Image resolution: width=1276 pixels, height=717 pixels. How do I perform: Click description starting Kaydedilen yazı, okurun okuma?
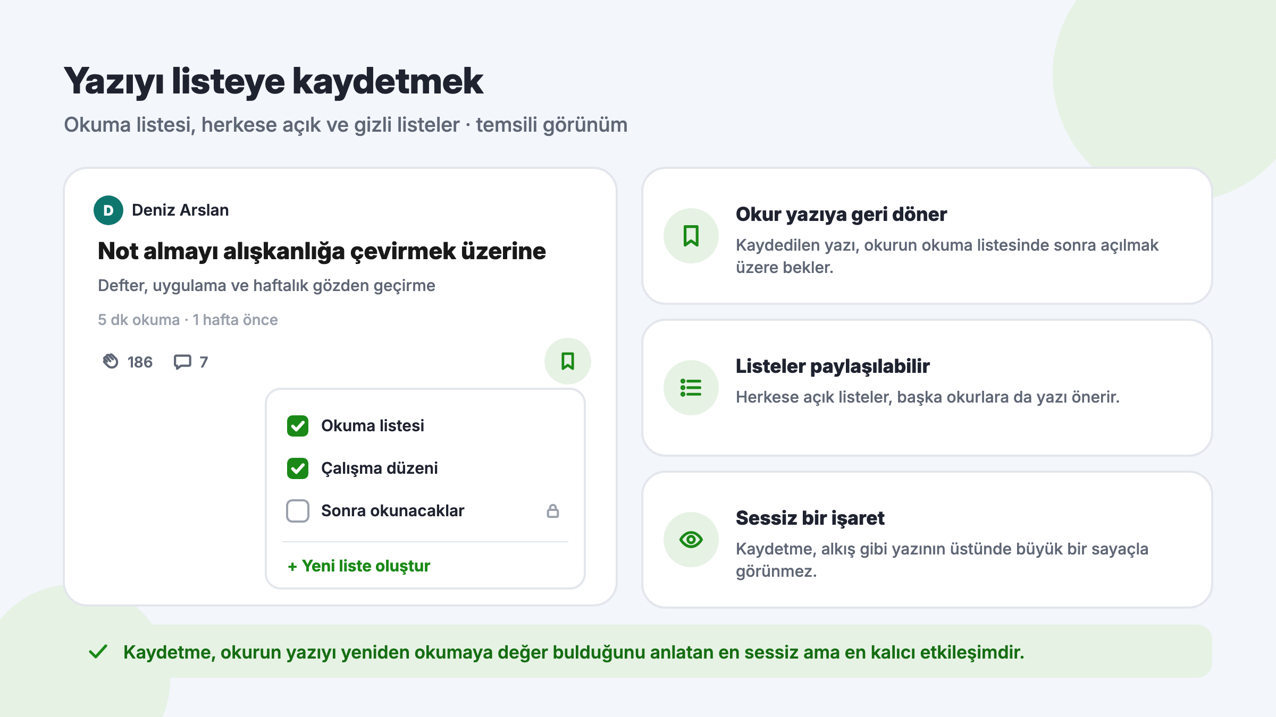tap(947, 257)
